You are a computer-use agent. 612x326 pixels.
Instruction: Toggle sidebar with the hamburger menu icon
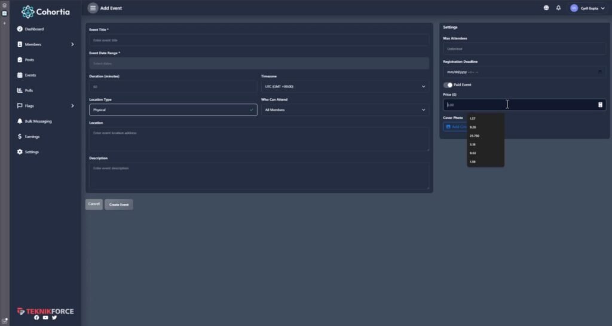tap(93, 8)
